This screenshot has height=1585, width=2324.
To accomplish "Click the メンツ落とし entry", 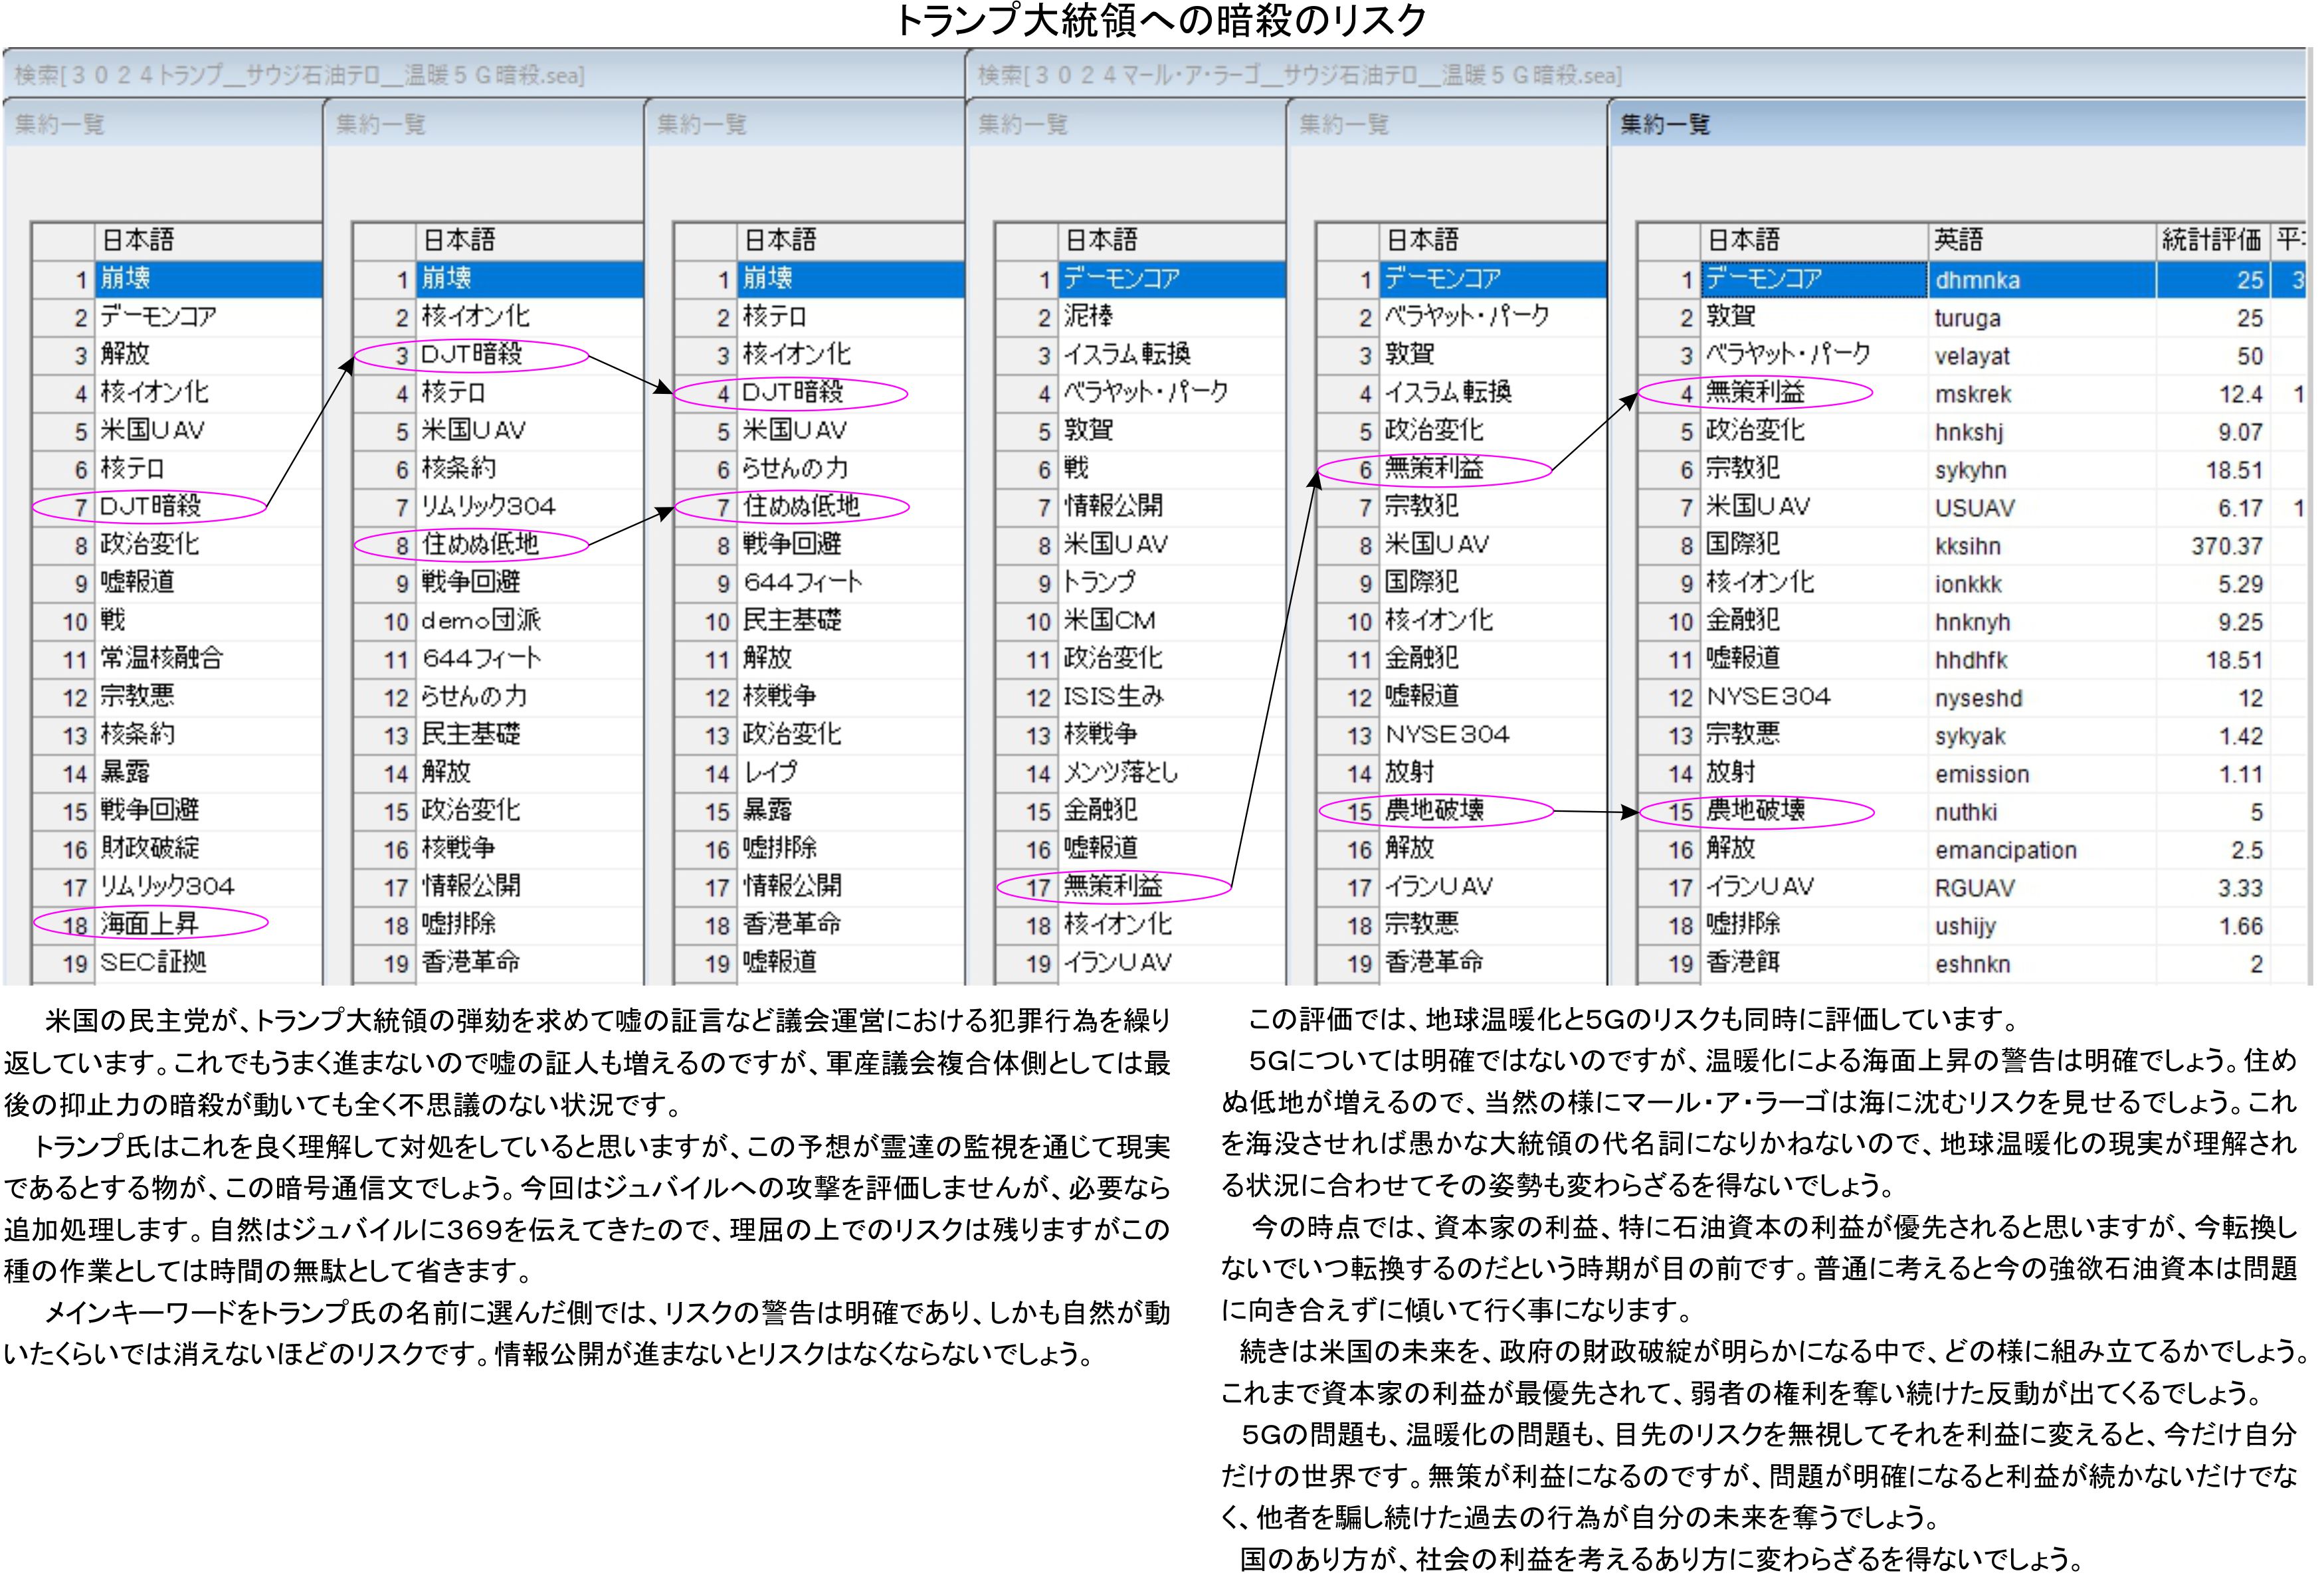I will tap(1120, 772).
